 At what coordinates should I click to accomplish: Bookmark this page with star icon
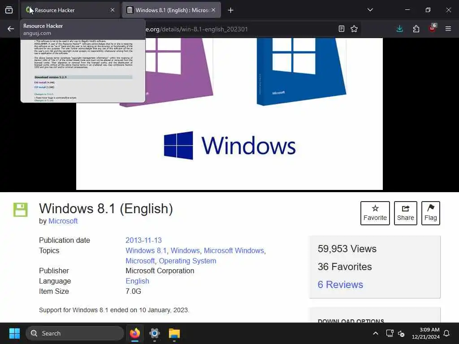tap(354, 29)
